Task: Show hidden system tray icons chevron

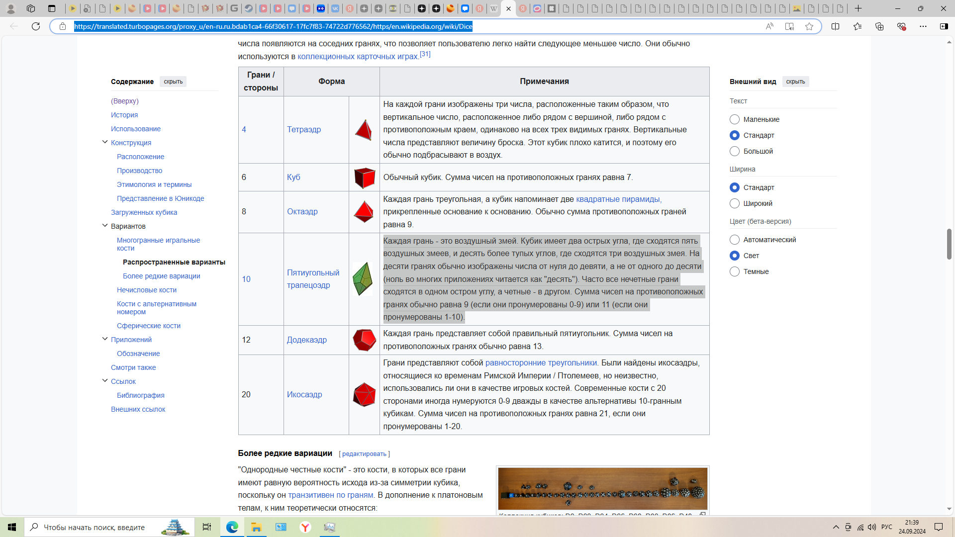Action: click(836, 527)
